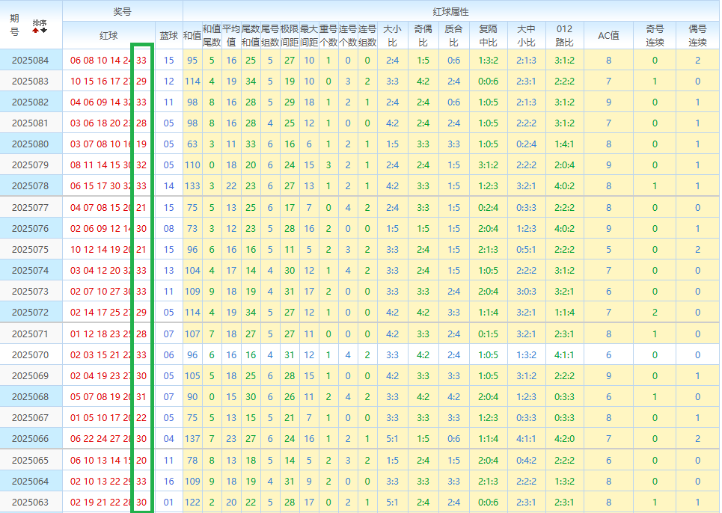Select period number 2025065

point(31,460)
